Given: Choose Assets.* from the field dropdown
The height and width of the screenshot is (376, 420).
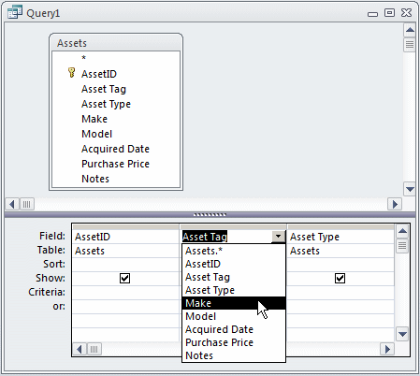Looking at the screenshot, I should pos(234,251).
